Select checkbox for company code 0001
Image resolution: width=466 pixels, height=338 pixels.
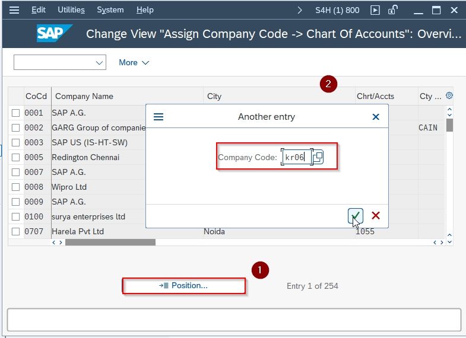click(15, 113)
